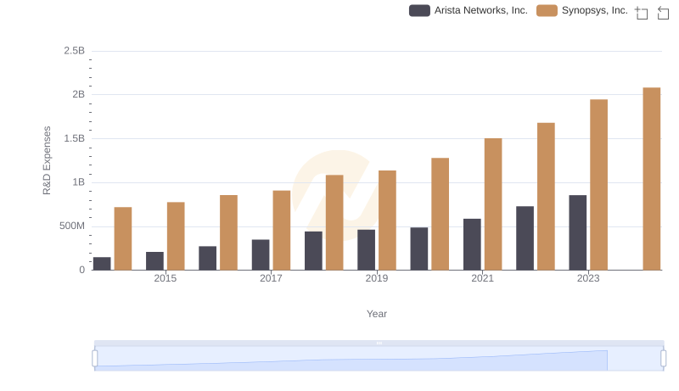Screen dimensions: 679x391
Task: Click the right range slider handle
Action: click(x=663, y=359)
